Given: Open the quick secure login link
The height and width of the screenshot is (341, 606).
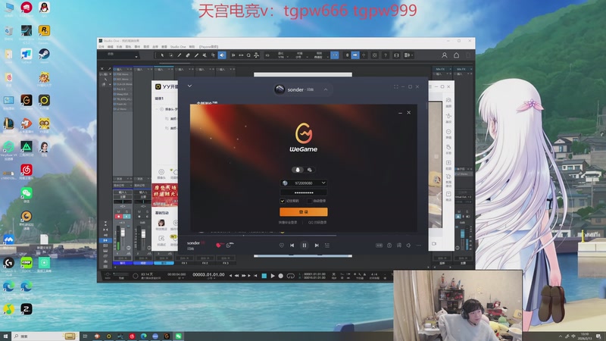Looking at the screenshot, I should point(288,223).
